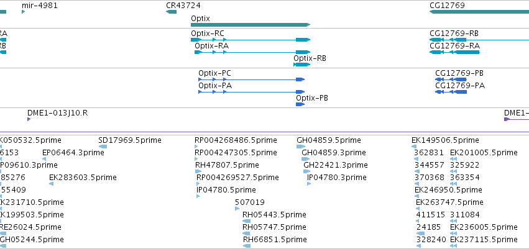Select the Optix-RB transcript glyph
The image size is (529, 249).
[301, 65]
